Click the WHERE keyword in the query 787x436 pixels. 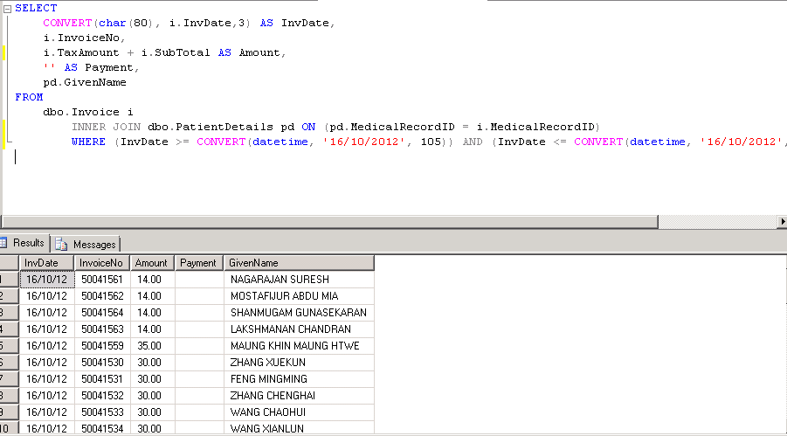89,142
